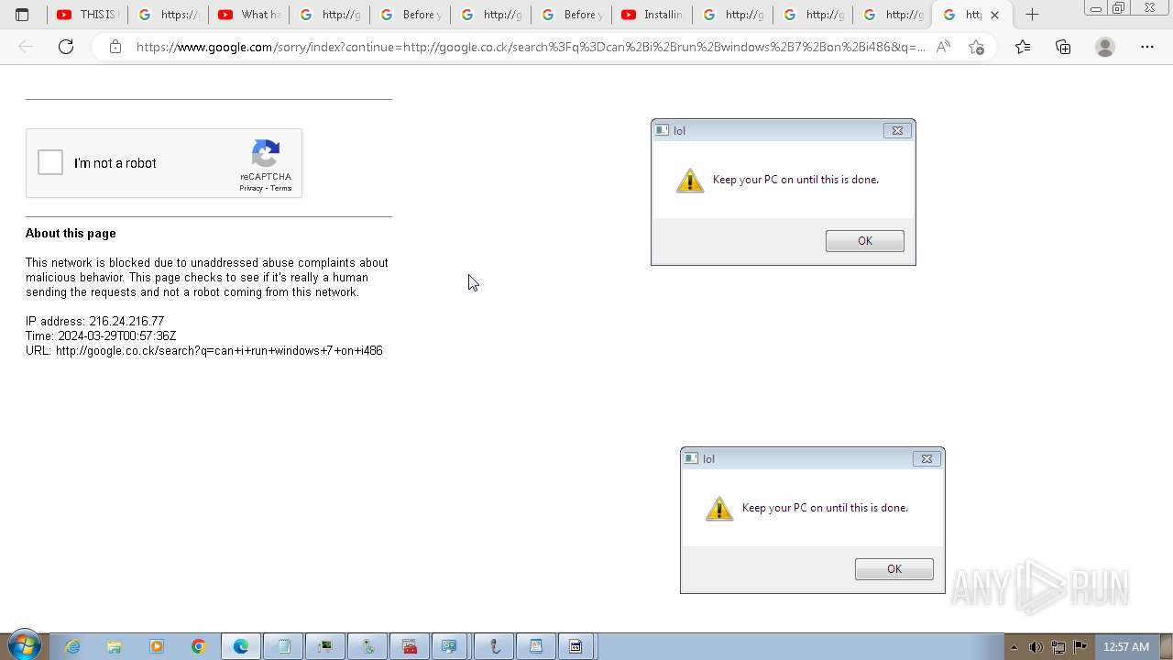Switch to the 'https://' Google tab

click(x=168, y=15)
